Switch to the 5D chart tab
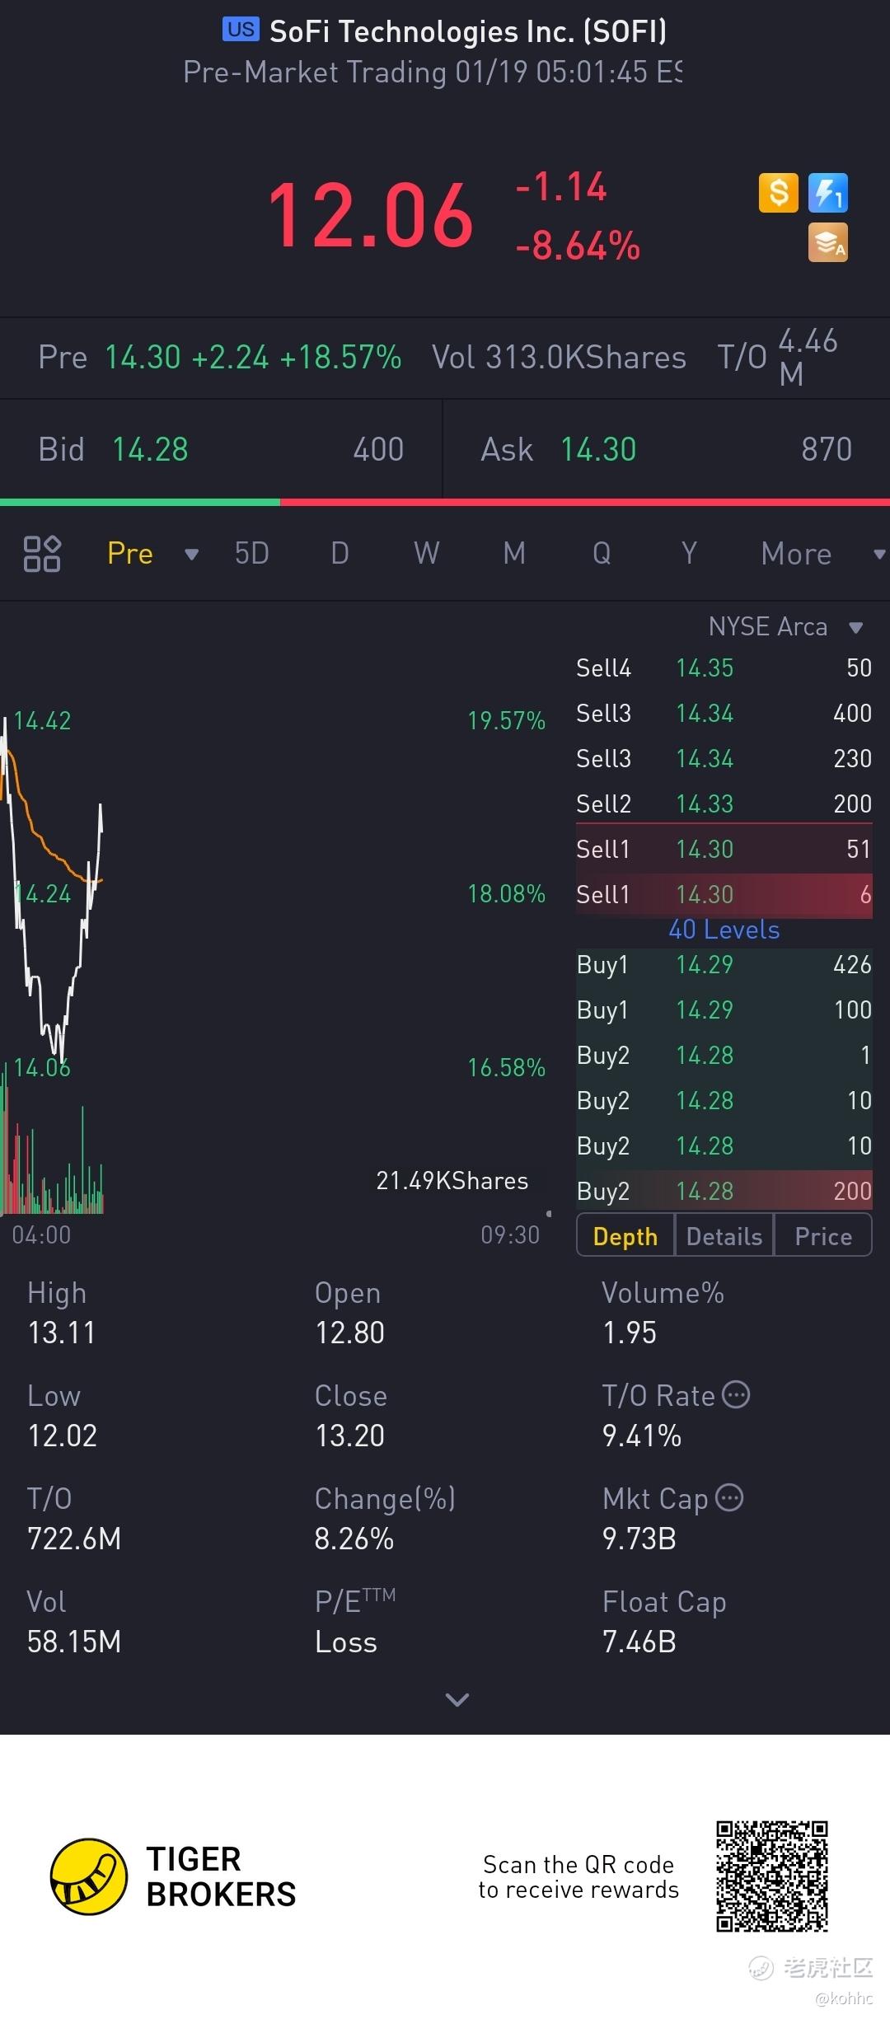890x2019 pixels. point(252,554)
